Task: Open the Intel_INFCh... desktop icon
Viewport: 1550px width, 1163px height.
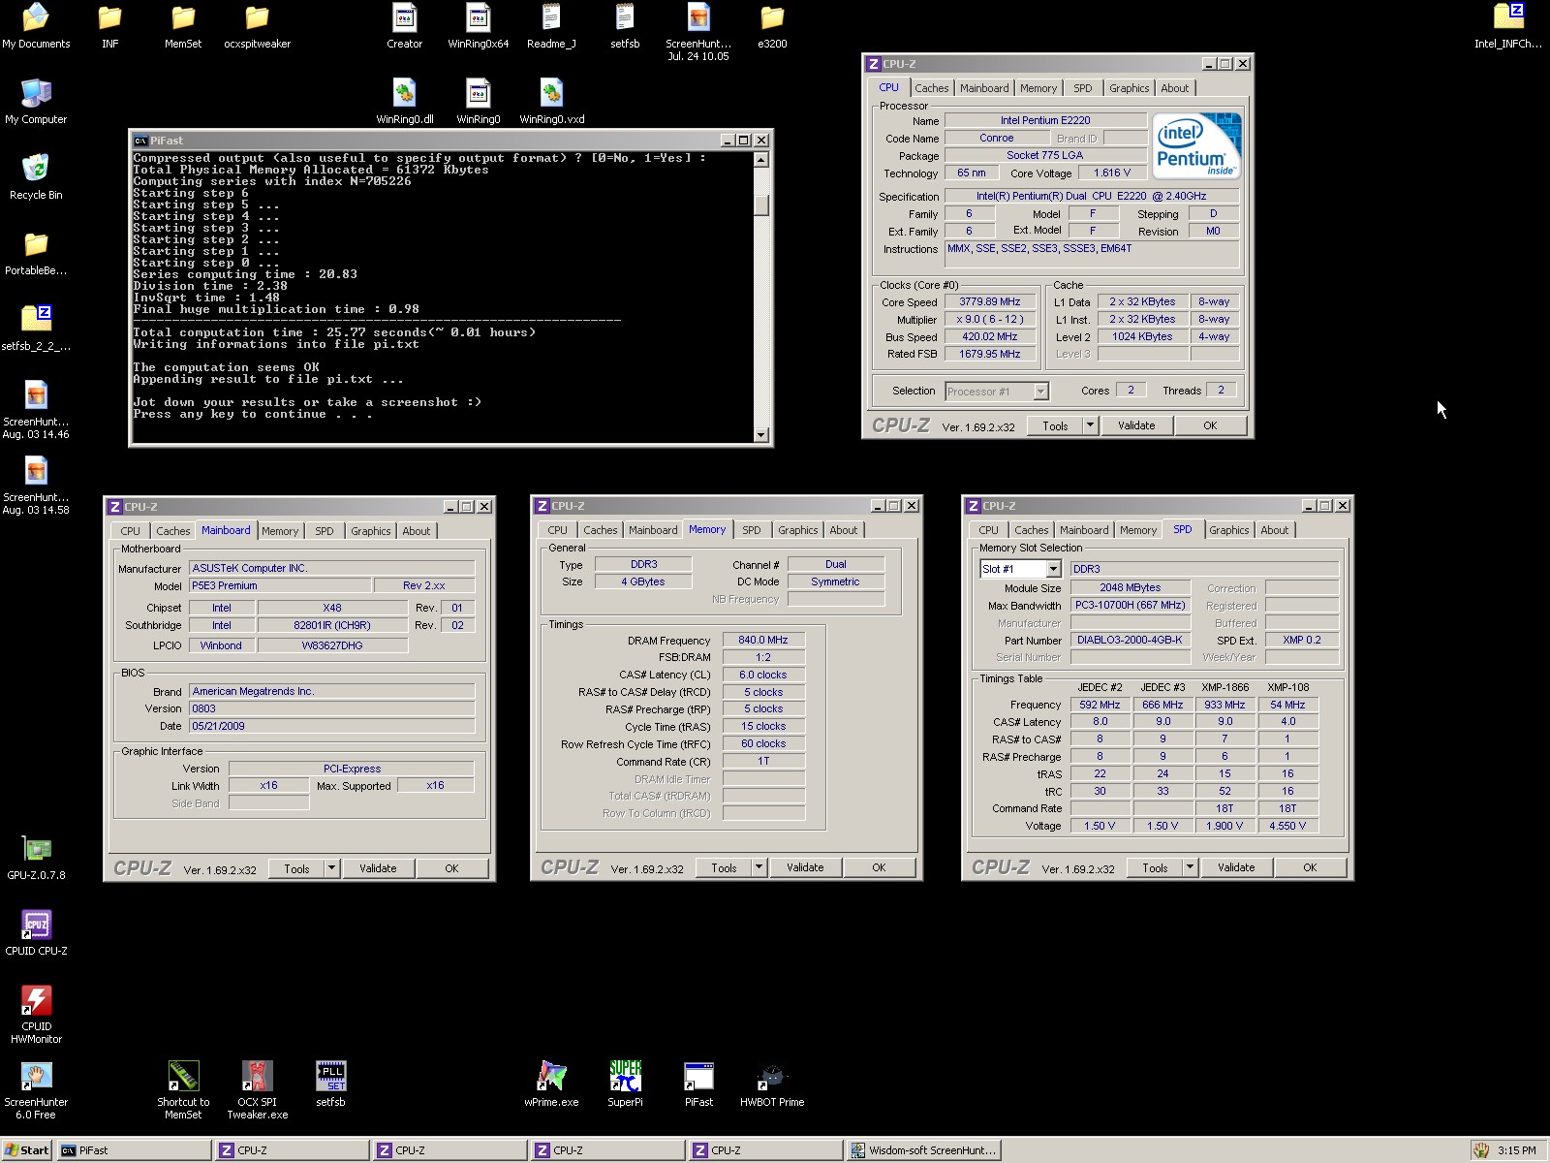Action: coord(1508,26)
